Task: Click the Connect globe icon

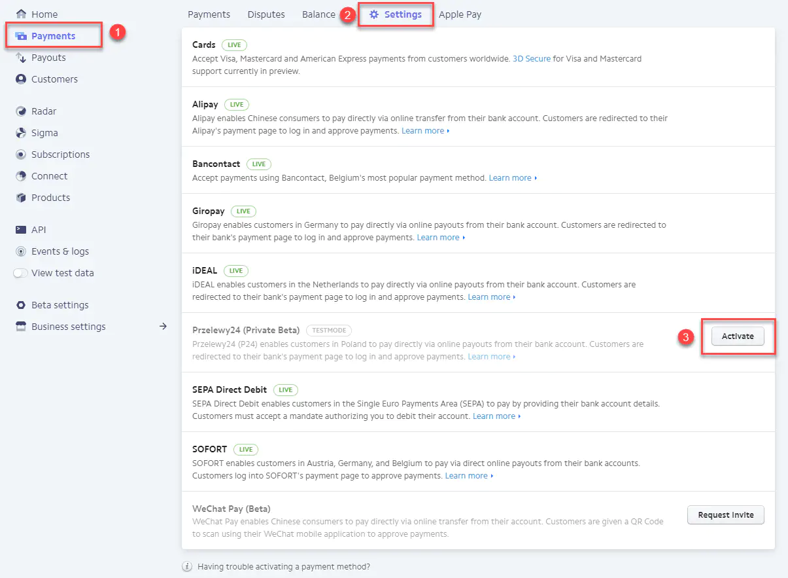Action: tap(21, 176)
